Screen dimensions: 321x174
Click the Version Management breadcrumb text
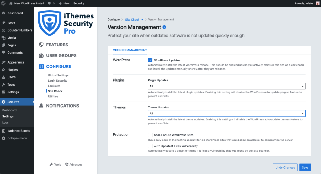coord(161,20)
